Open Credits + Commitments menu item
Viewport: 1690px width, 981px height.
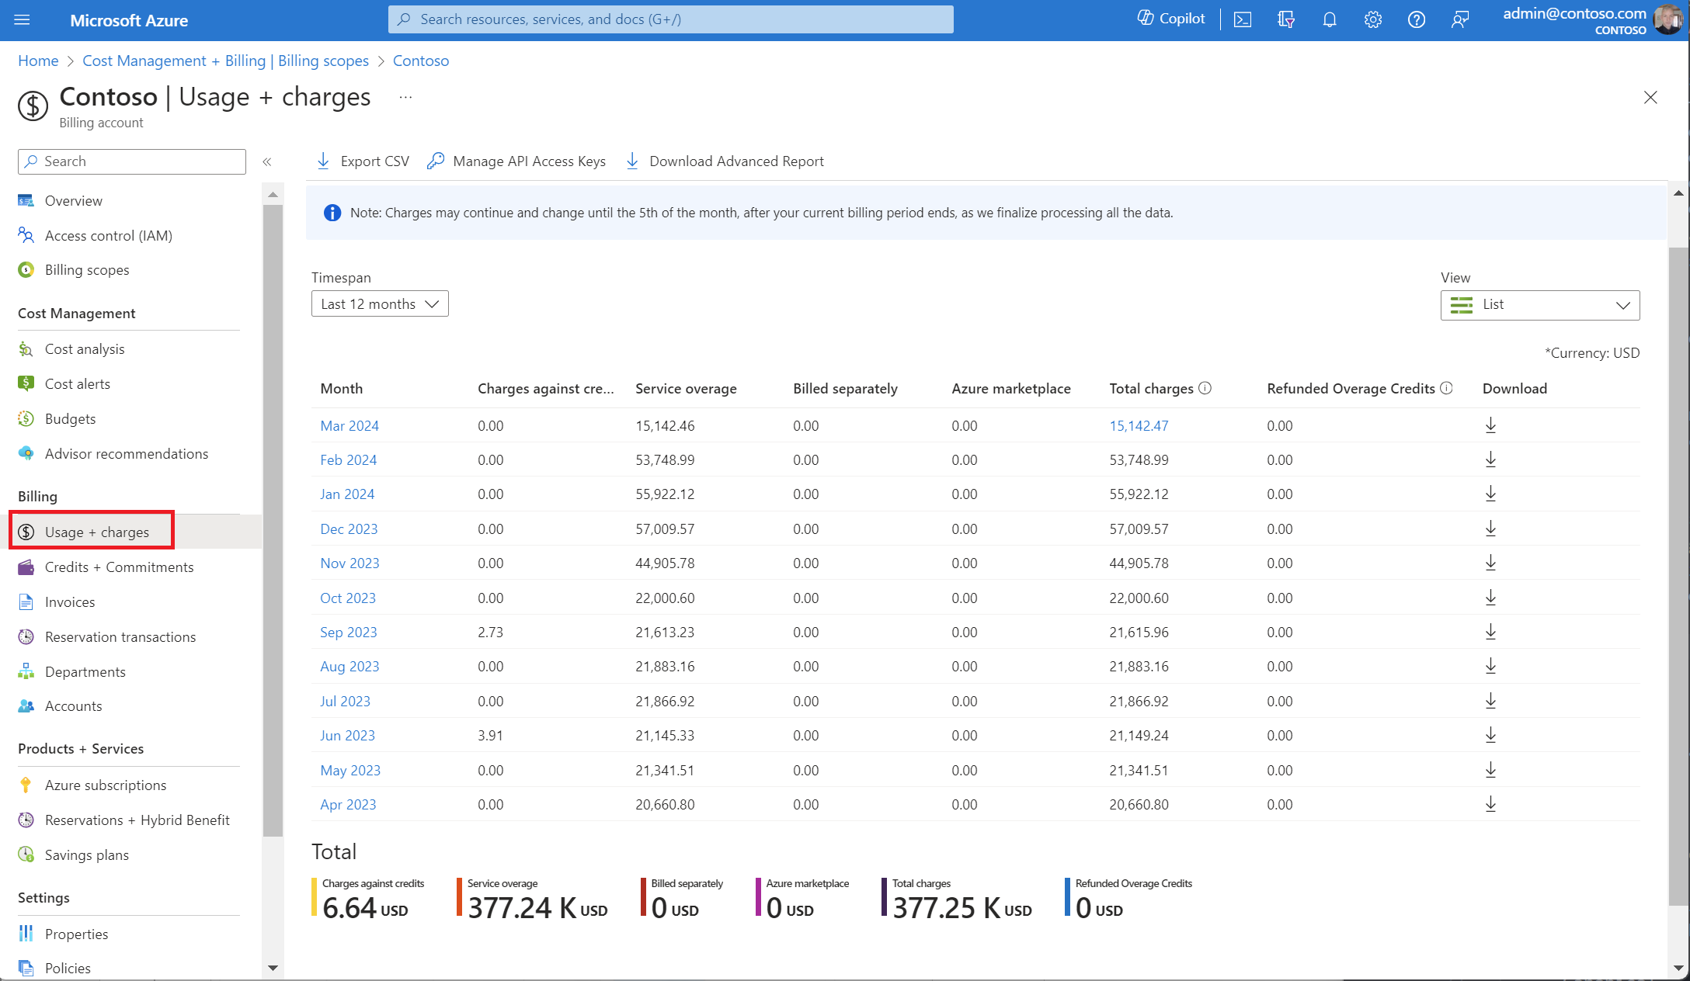point(119,567)
